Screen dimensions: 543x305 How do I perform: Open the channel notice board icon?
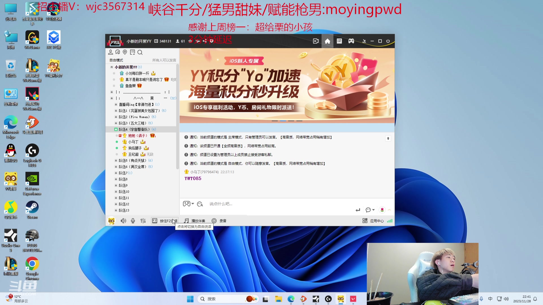132,52
